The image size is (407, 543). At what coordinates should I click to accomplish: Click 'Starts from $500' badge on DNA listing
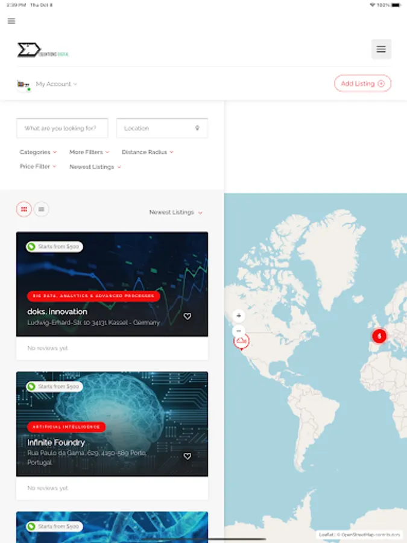click(54, 526)
